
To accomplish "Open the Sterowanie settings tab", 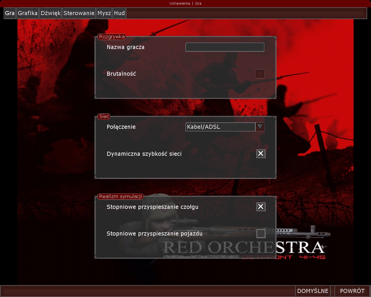I will pos(79,13).
